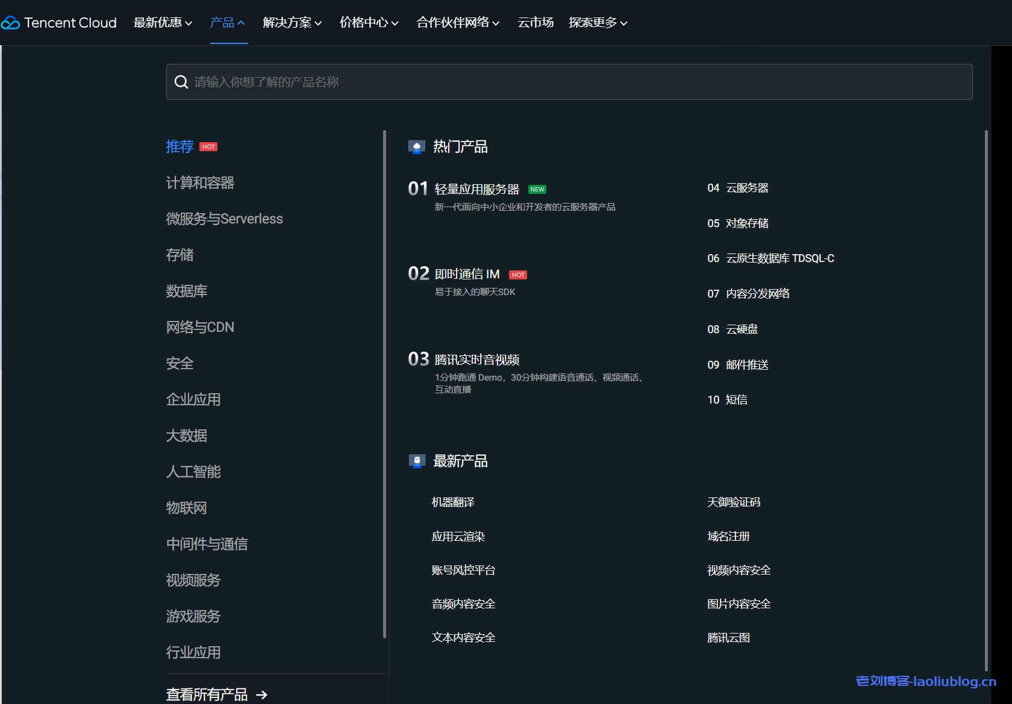Click the search magnifier icon
The width and height of the screenshot is (1012, 704).
point(181,82)
